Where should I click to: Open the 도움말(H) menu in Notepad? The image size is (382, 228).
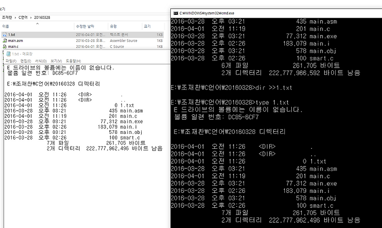[73, 61]
